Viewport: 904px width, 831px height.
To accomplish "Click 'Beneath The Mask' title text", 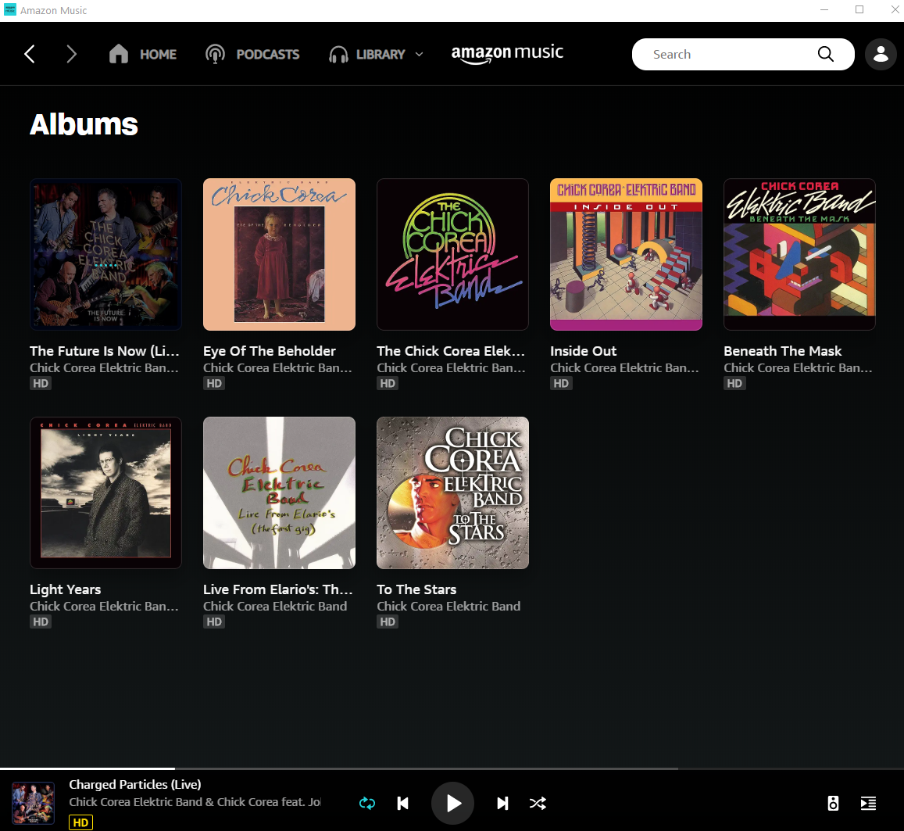I will click(782, 351).
